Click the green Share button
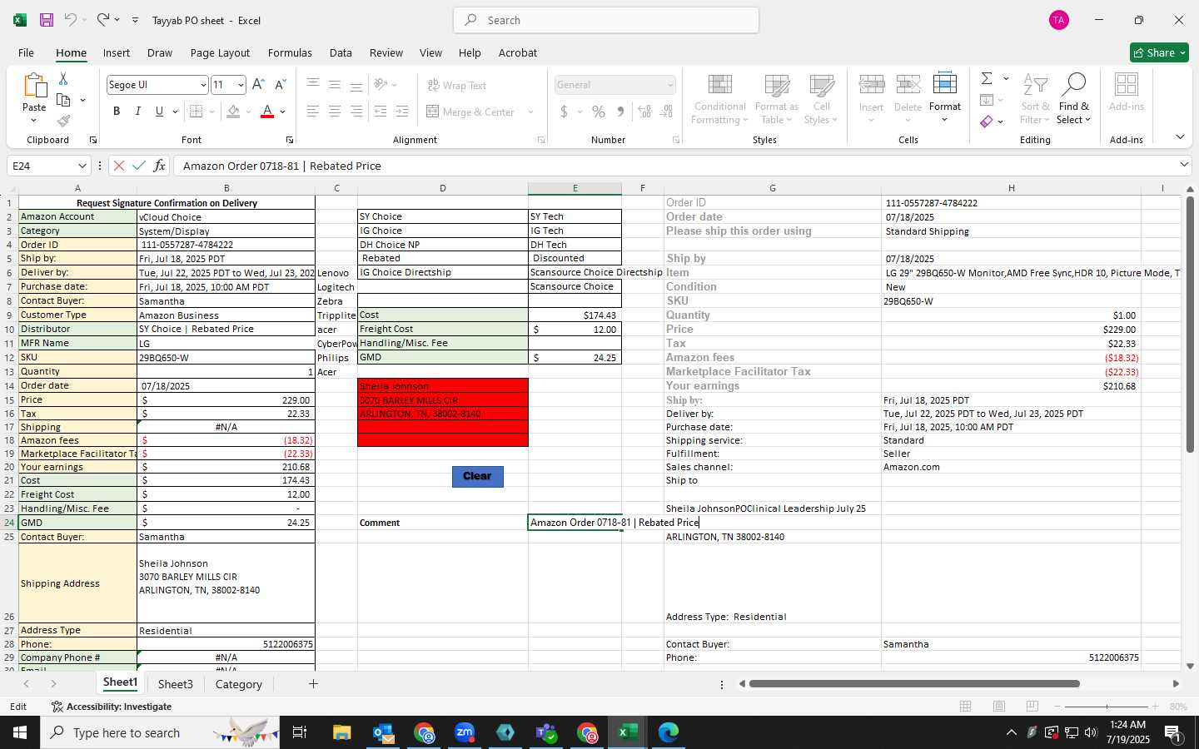This screenshot has height=749, width=1199. coord(1159,52)
